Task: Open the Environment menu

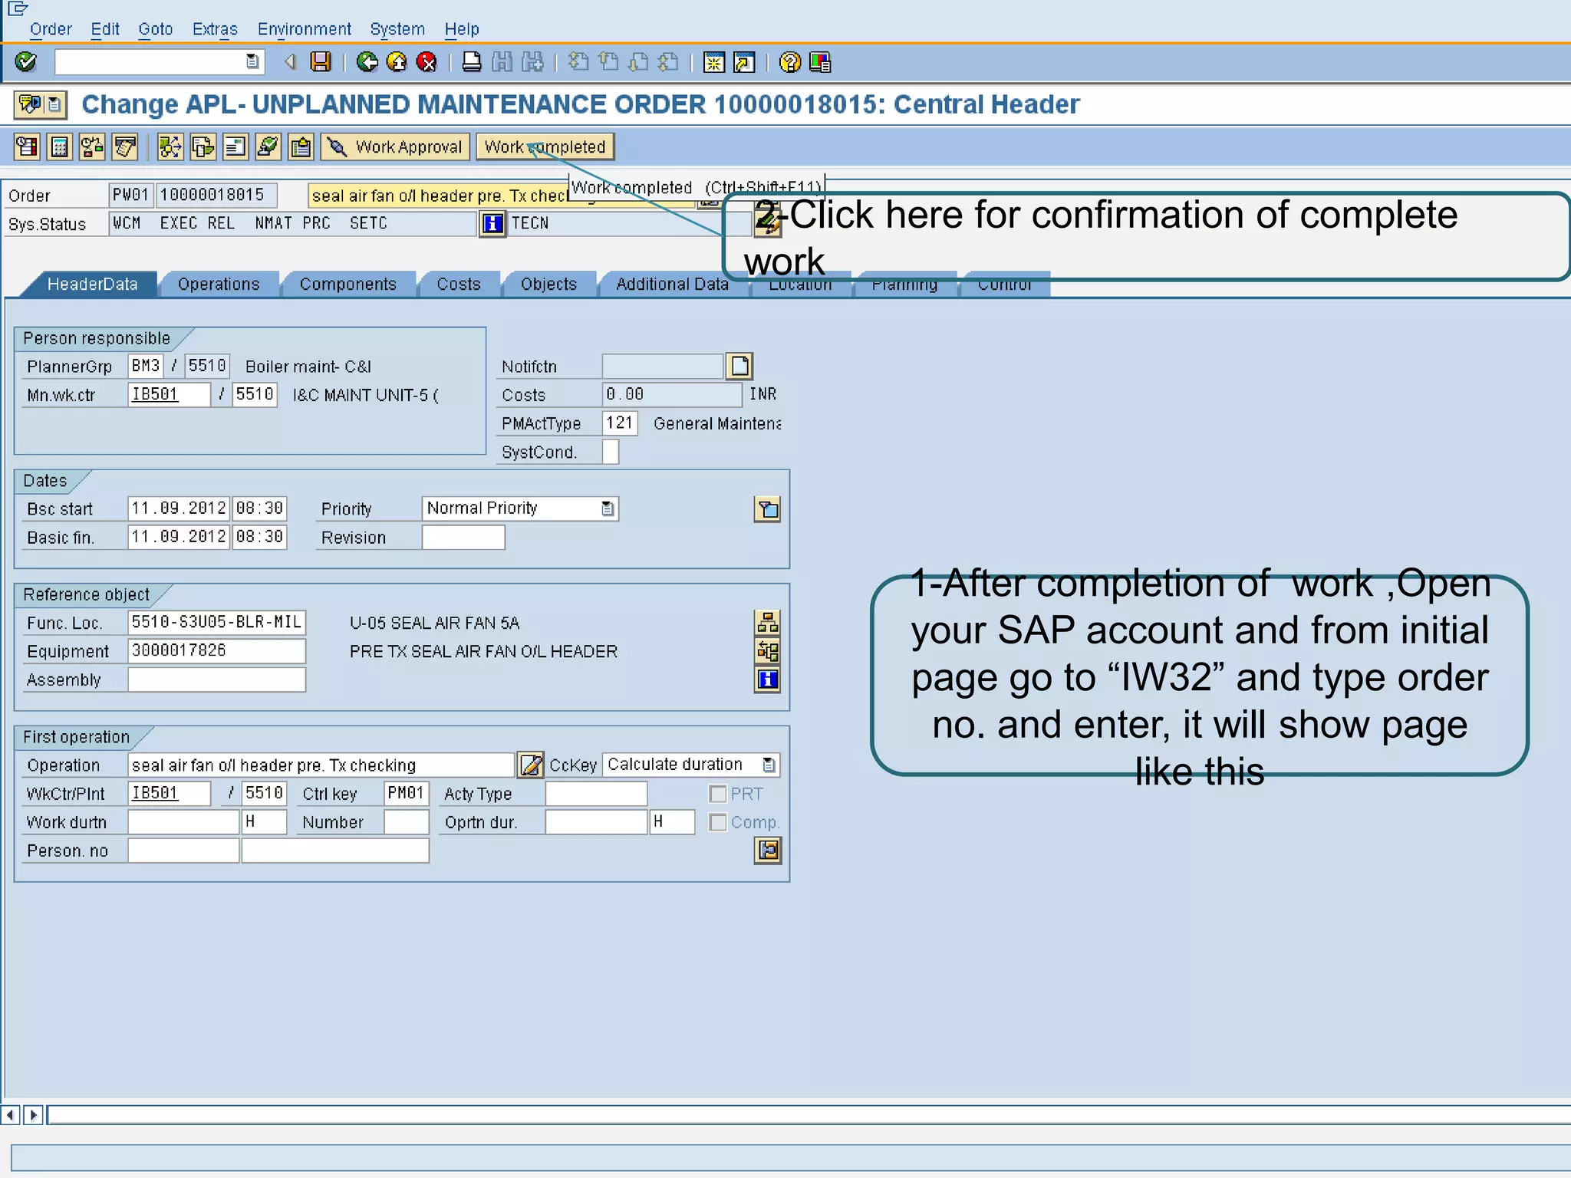Action: pyautogui.click(x=304, y=29)
